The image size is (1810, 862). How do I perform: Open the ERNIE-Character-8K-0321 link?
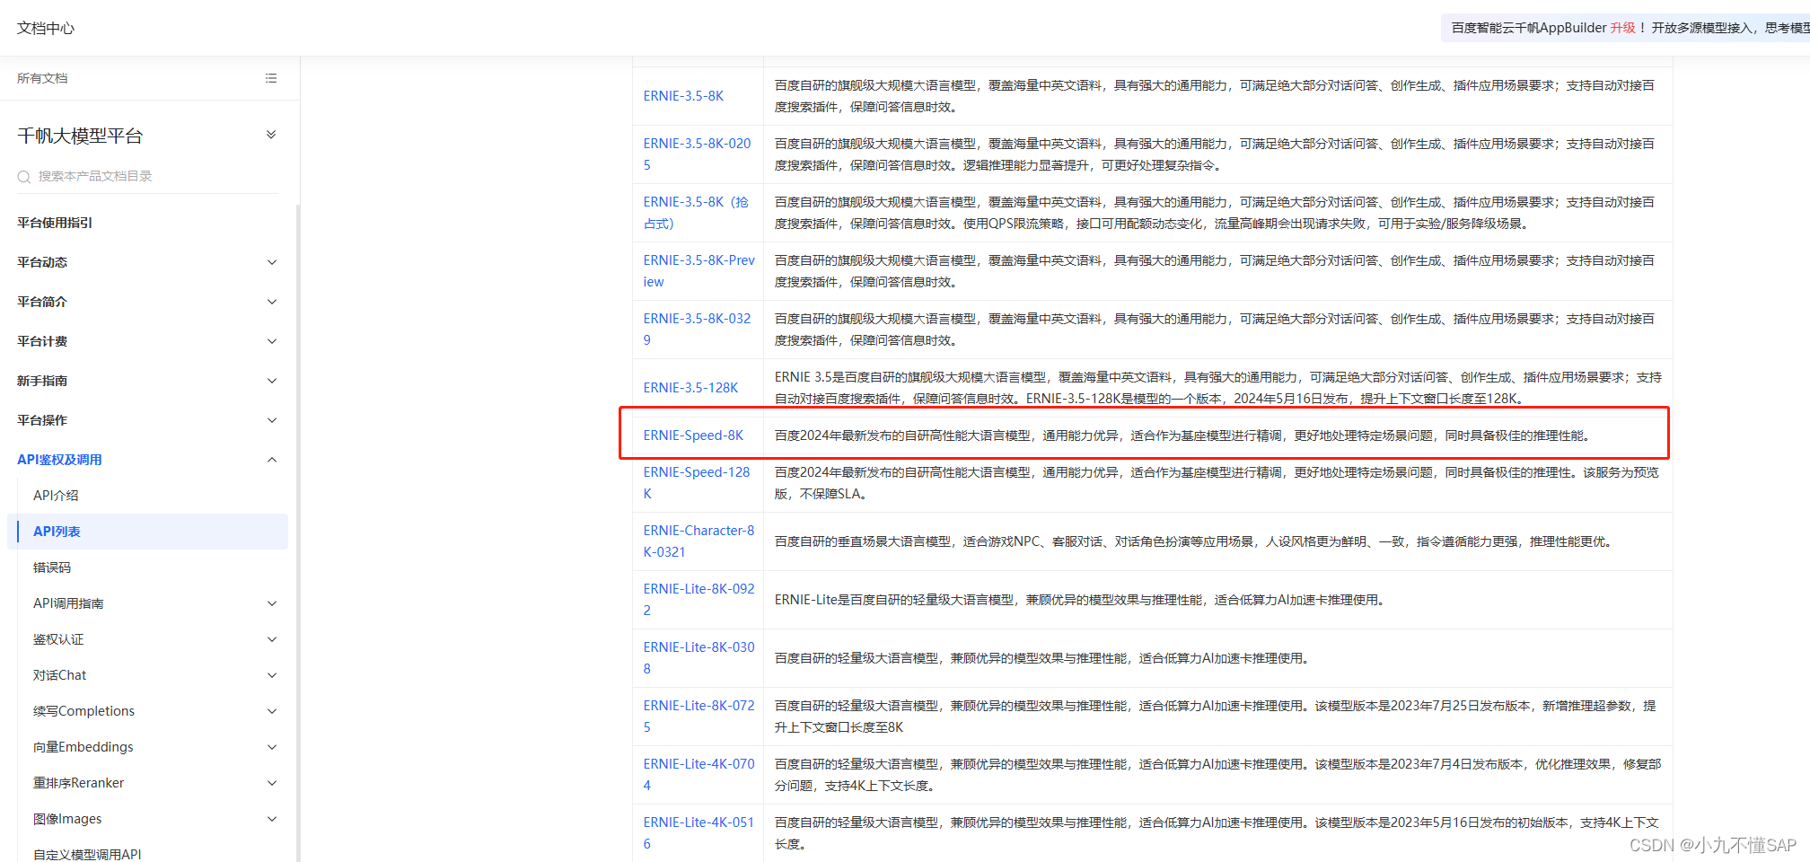pyautogui.click(x=699, y=541)
